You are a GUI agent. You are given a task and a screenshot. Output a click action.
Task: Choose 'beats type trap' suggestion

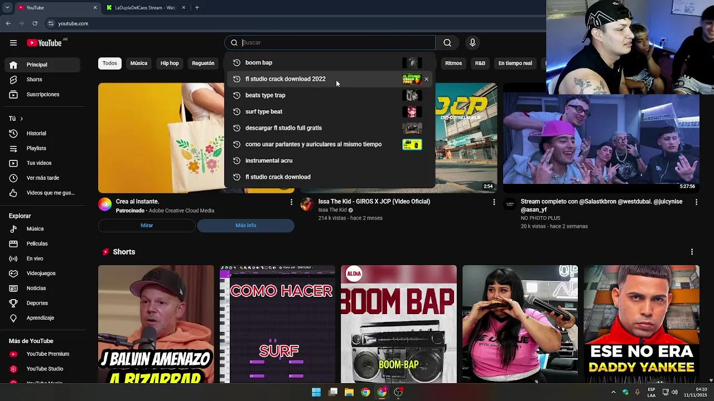click(329, 95)
